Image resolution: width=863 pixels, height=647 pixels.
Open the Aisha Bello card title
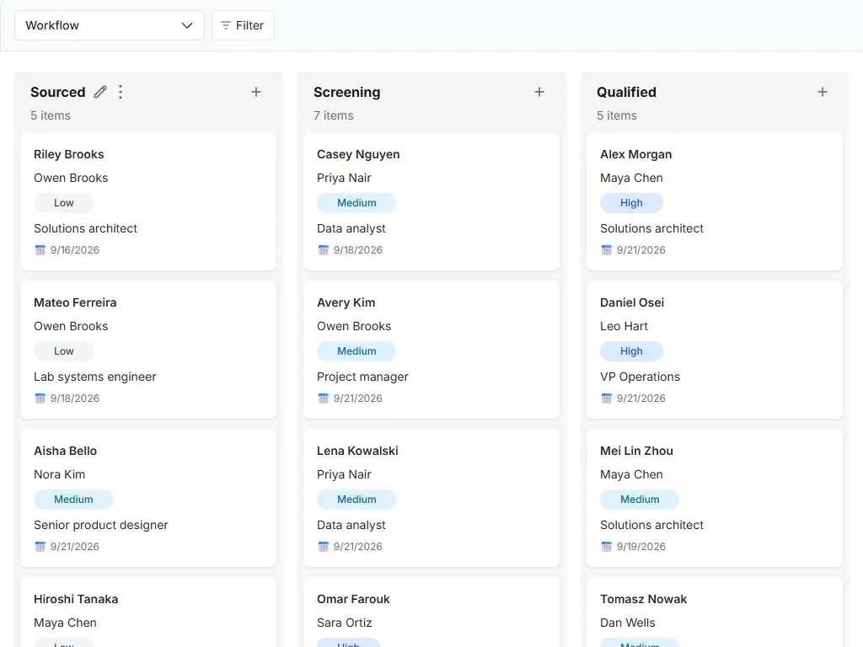pos(65,451)
